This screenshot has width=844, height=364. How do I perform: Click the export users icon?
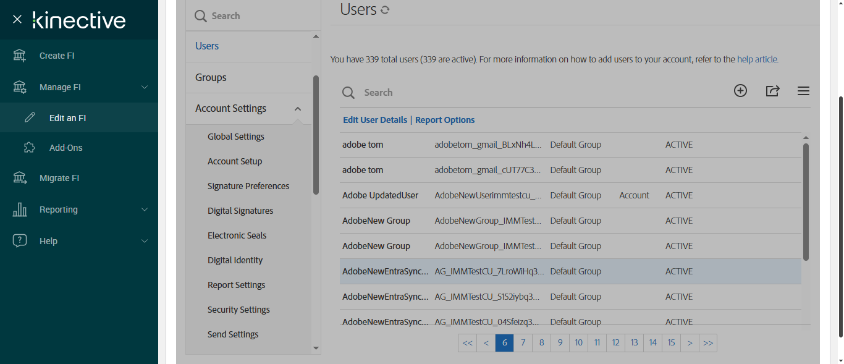tap(772, 91)
